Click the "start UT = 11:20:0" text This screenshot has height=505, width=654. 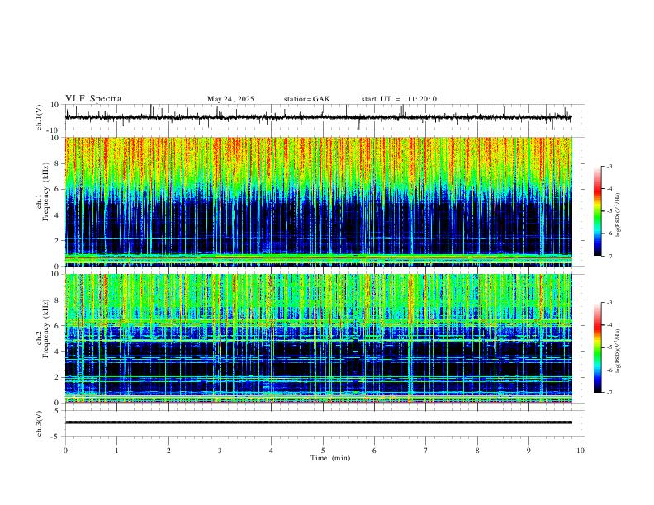pyautogui.click(x=399, y=99)
